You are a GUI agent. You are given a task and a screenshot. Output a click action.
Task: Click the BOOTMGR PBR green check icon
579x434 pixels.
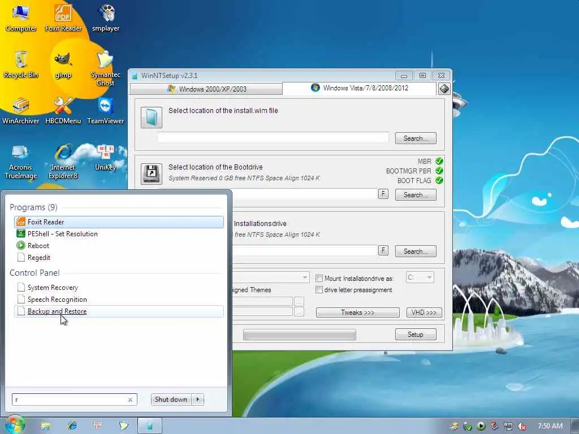click(439, 171)
